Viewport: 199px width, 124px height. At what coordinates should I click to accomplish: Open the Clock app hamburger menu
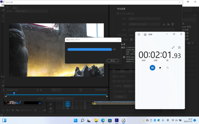139,34
